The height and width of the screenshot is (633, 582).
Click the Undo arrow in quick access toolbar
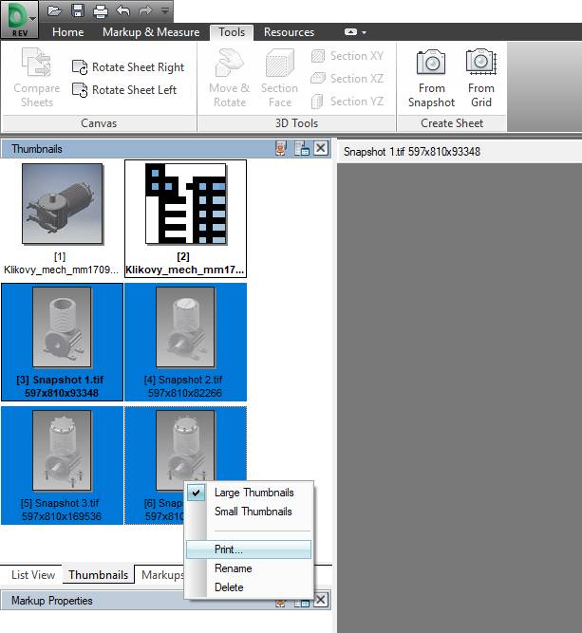click(x=122, y=10)
